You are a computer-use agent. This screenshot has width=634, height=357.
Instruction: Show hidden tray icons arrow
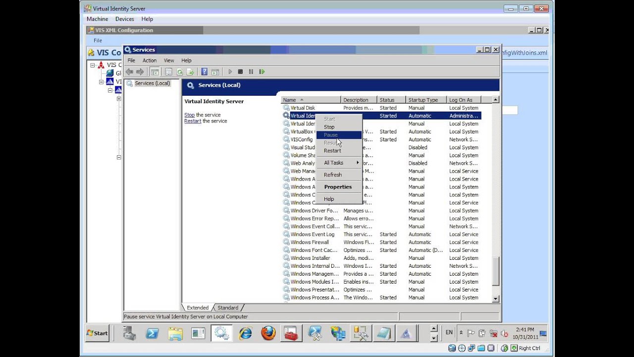click(461, 333)
